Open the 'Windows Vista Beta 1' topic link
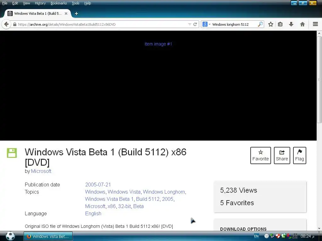Image resolution: width=322 pixels, height=241 pixels. coord(109,199)
